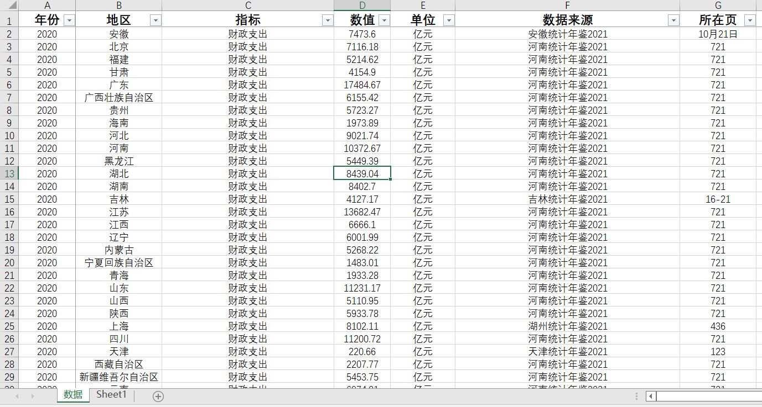Open the 所在页 column filter dropdown
762x407 pixels.
coord(750,20)
